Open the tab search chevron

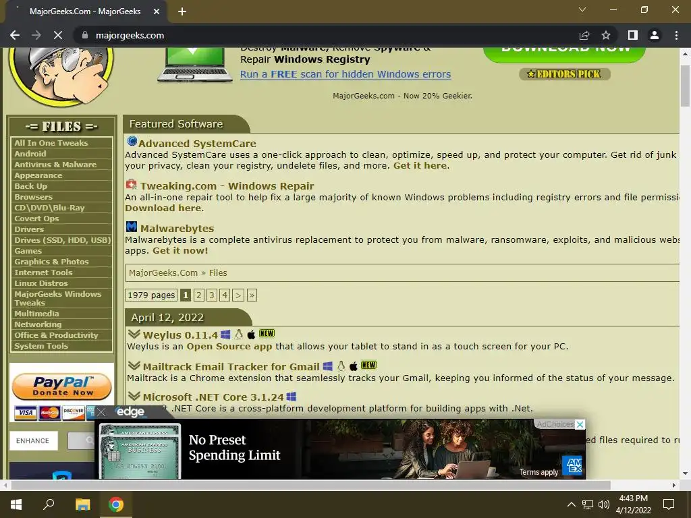click(582, 9)
